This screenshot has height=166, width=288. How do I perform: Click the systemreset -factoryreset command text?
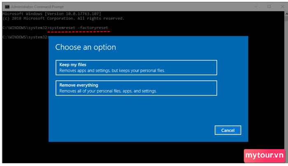coord(79,27)
